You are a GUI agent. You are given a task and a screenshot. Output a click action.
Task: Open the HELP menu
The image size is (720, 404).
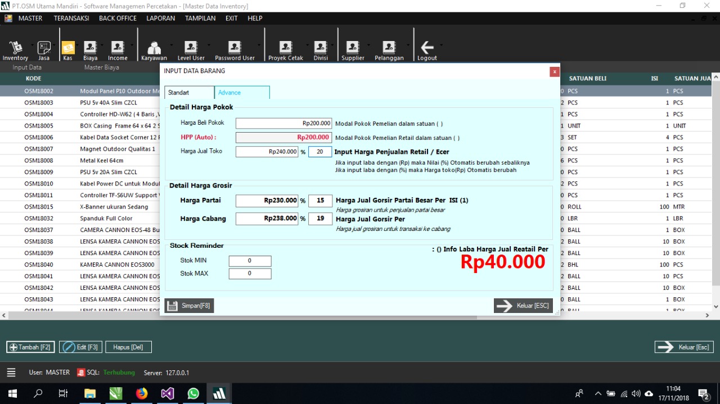(255, 19)
